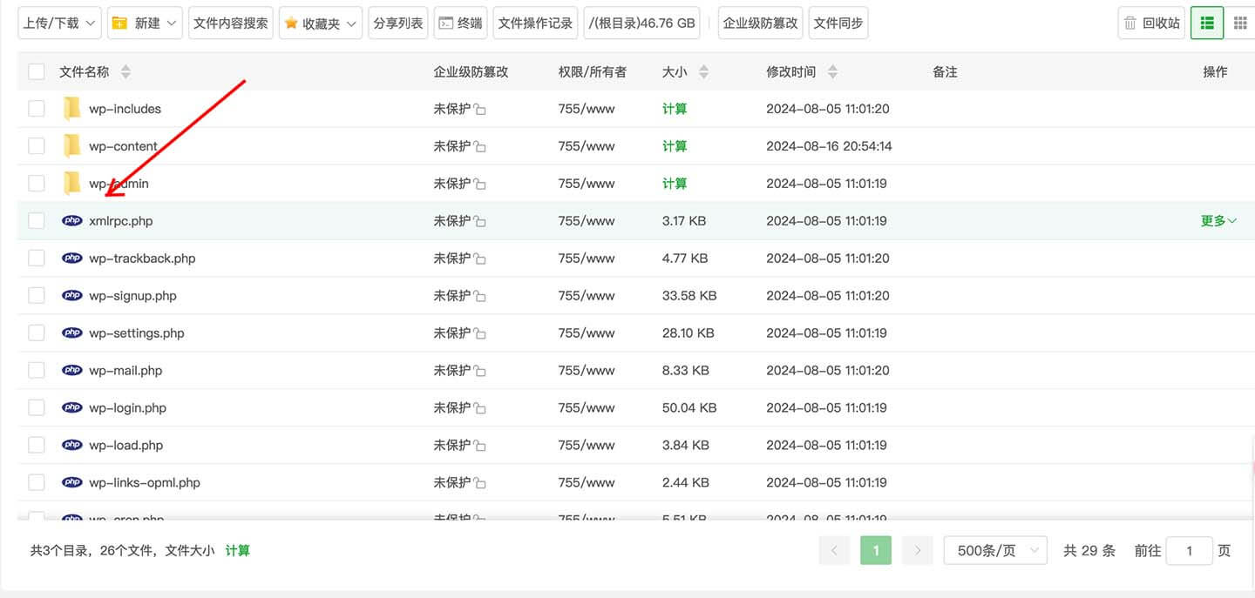
Task: Click the PHP icon of wp-links-opml.php
Action: (x=72, y=483)
